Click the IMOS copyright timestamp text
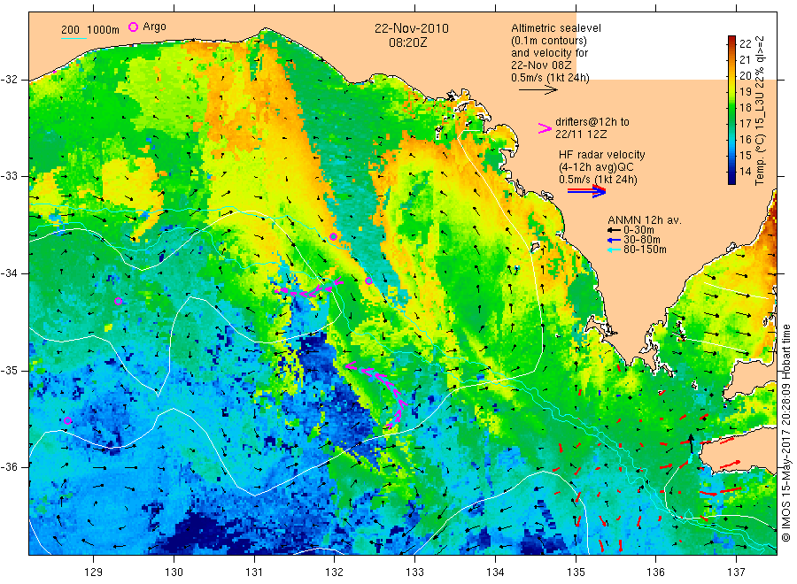Viewport: 797px width, 584px height. [x=786, y=434]
